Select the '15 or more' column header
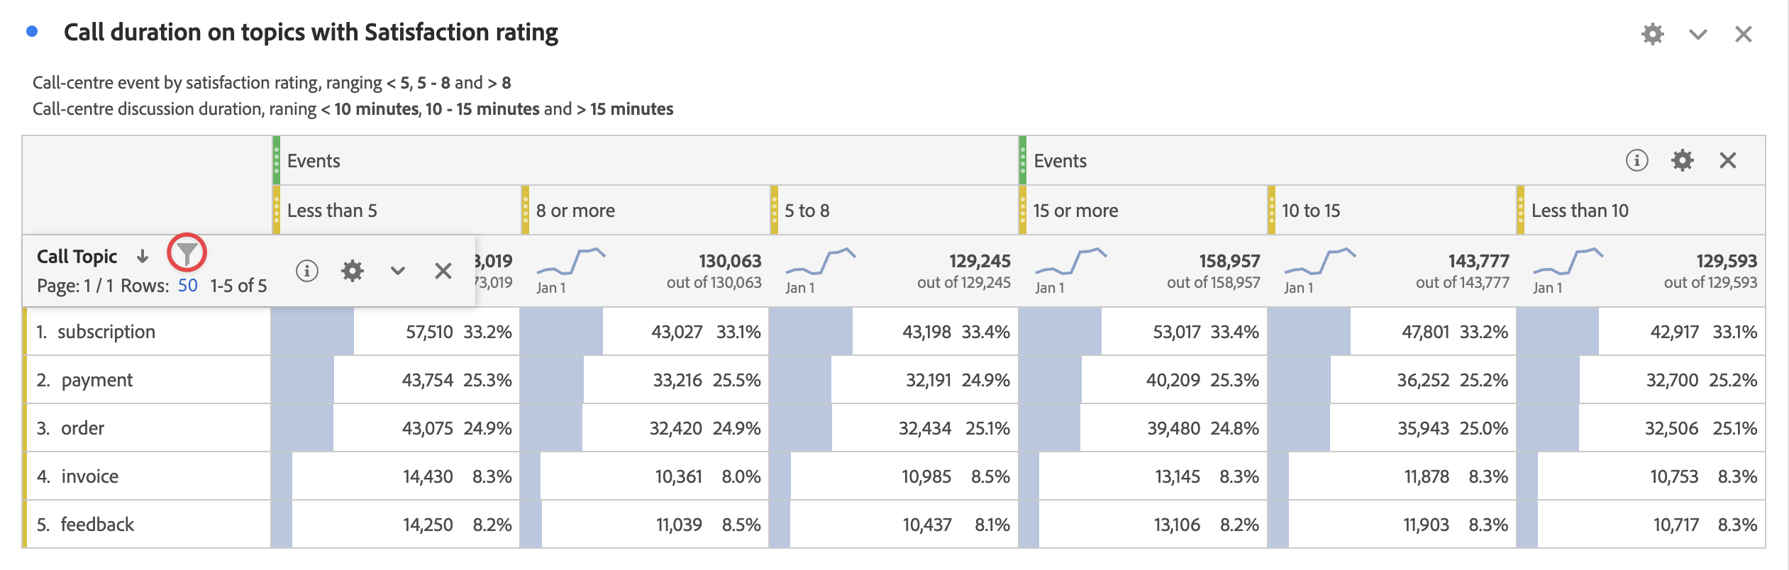 tap(1075, 211)
